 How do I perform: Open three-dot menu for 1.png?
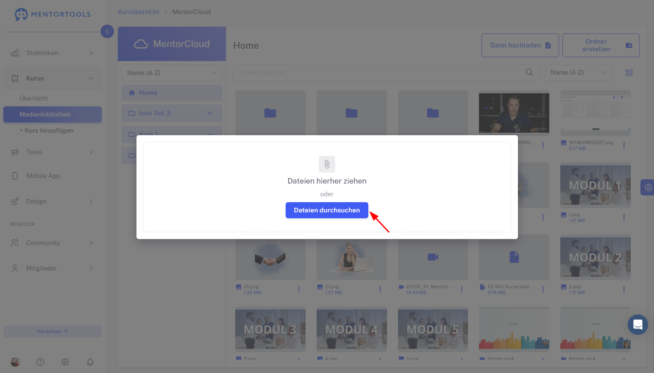(624, 217)
